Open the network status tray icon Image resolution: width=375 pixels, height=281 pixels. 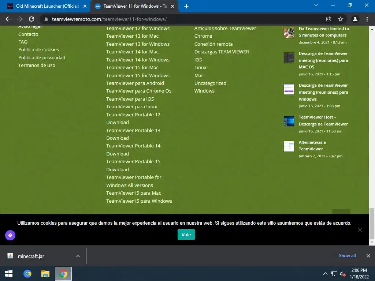334,274
